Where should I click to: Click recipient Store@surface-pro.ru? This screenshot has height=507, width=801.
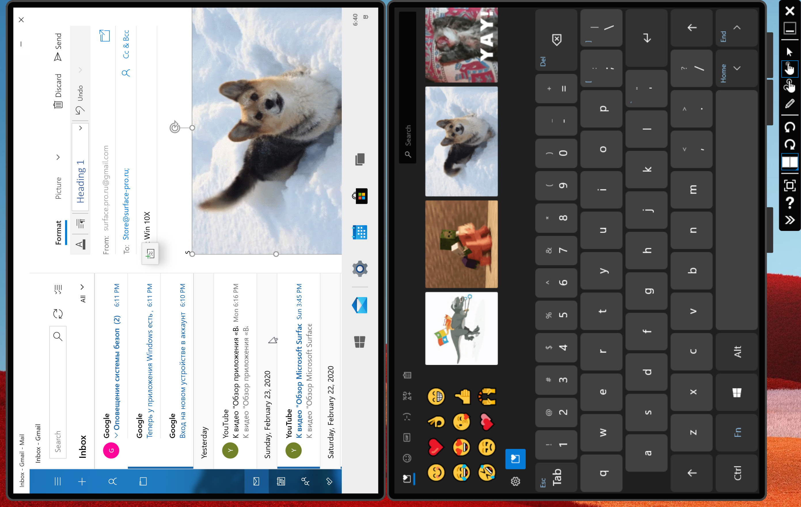126,204
